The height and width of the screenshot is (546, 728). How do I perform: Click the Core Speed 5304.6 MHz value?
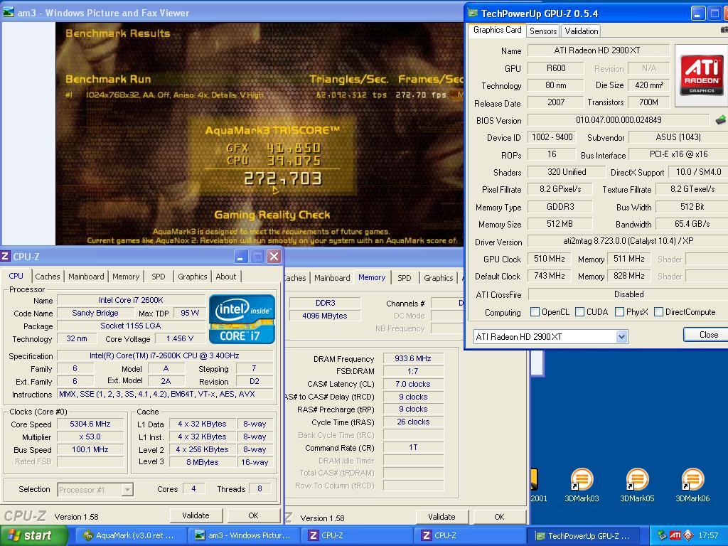90,424
